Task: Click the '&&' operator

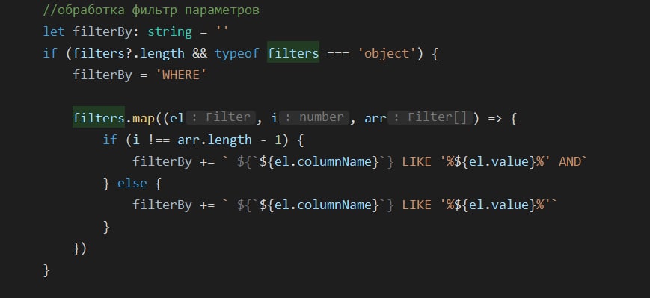Action: [x=200, y=53]
